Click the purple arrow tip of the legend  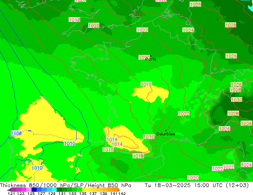(9, 190)
